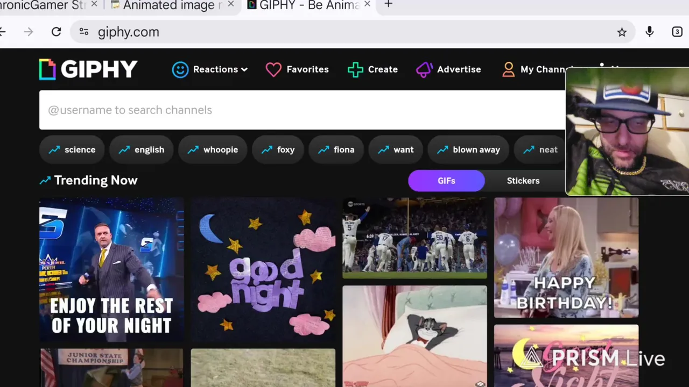Click the Favorites heart icon
The height and width of the screenshot is (387, 689).
273,69
